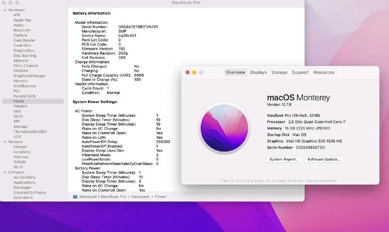Click Hardware in the path bar
Viewport: 389px width, 232px height.
coord(140,196)
